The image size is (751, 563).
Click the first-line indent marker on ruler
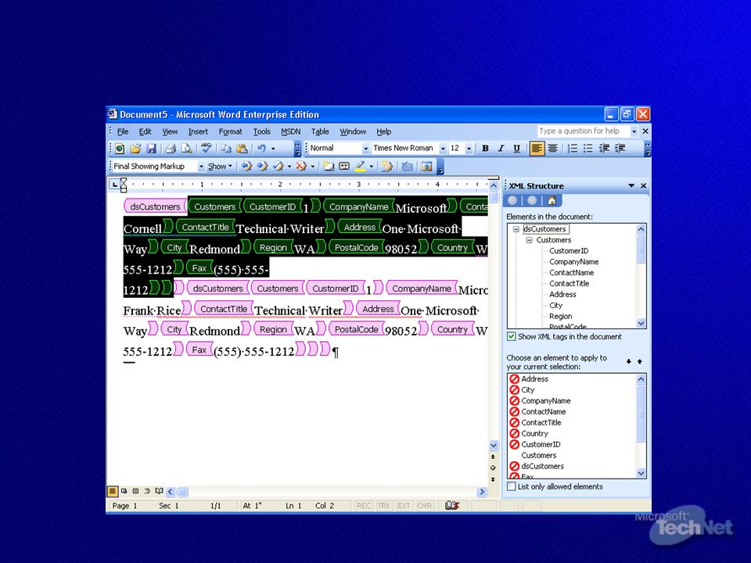124,181
